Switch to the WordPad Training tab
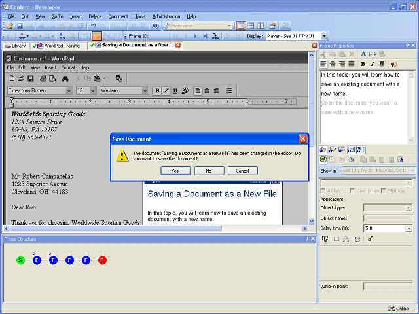This screenshot has width=419, height=314. [59, 46]
